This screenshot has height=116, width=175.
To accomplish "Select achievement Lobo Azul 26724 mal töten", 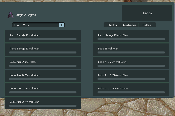I will 43,76.
